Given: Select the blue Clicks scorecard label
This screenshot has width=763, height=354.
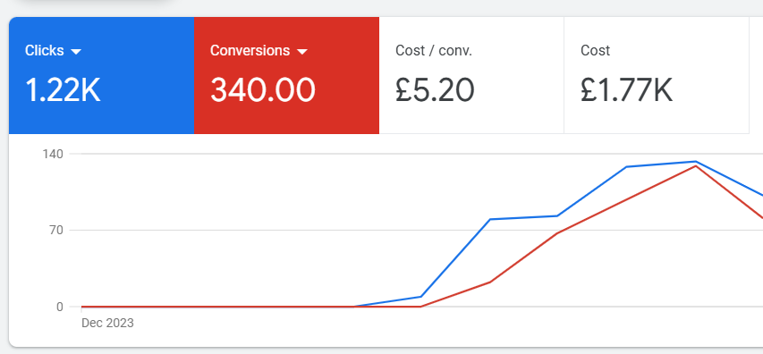Looking at the screenshot, I should pyautogui.click(x=45, y=51).
